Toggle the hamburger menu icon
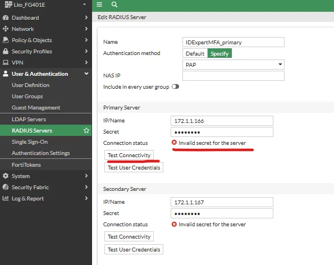Screen dimensions: 334x265 (x=99, y=4)
